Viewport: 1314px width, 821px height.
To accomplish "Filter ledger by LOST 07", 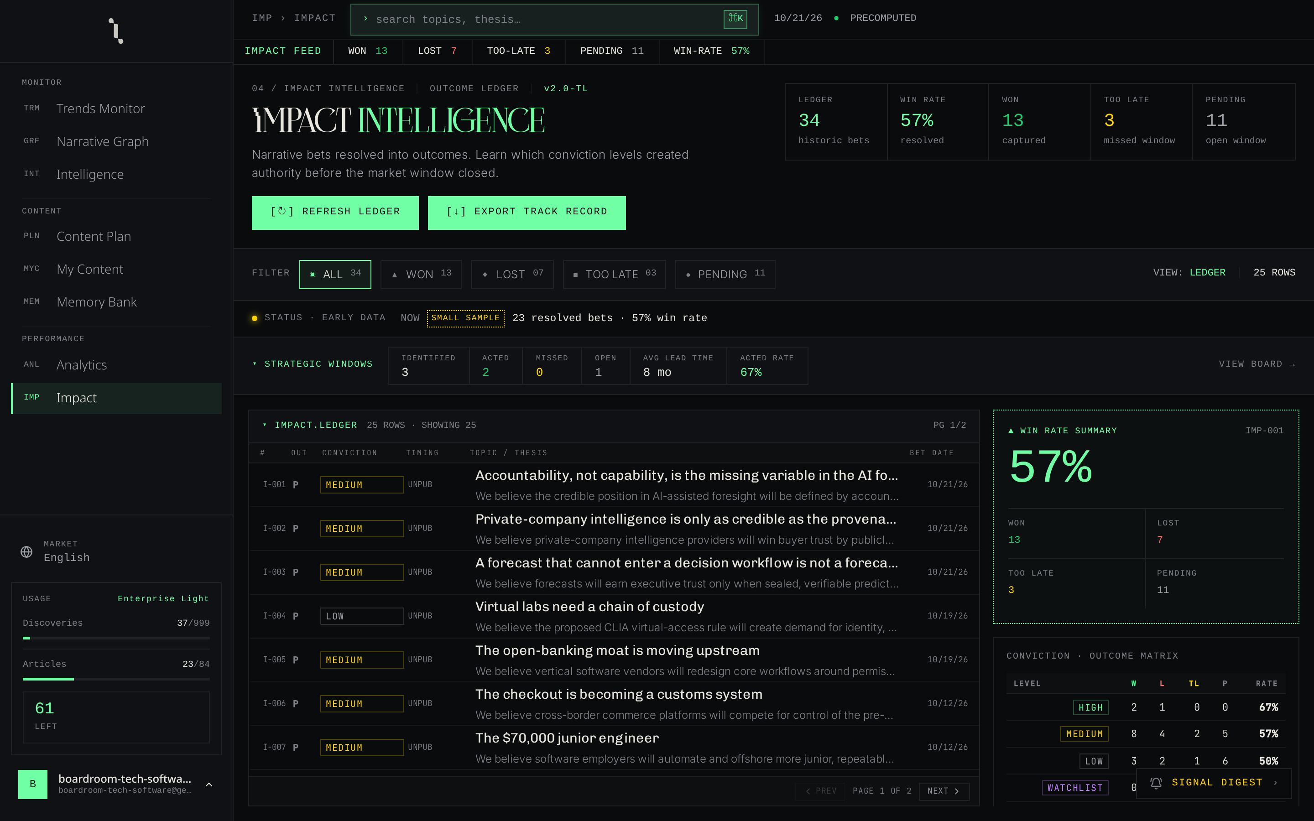I will tap(512, 274).
